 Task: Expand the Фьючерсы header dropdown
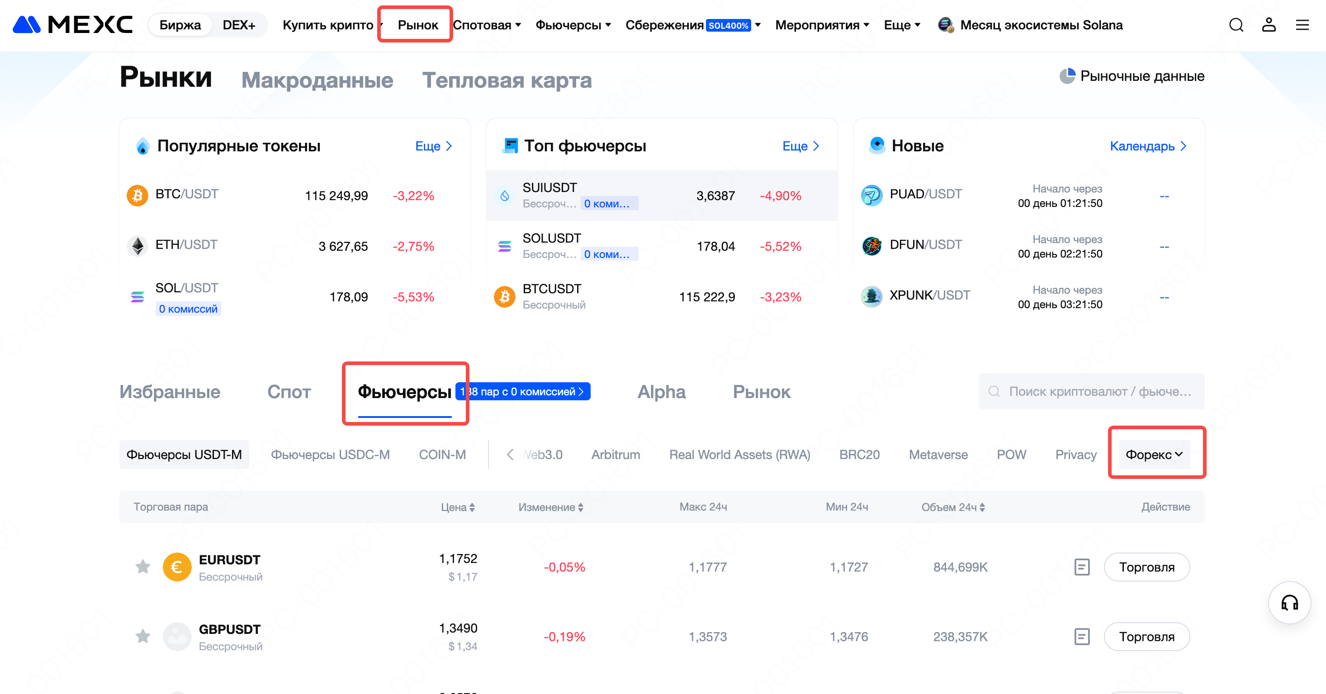573,25
